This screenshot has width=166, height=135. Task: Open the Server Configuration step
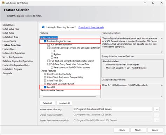(13, 57)
